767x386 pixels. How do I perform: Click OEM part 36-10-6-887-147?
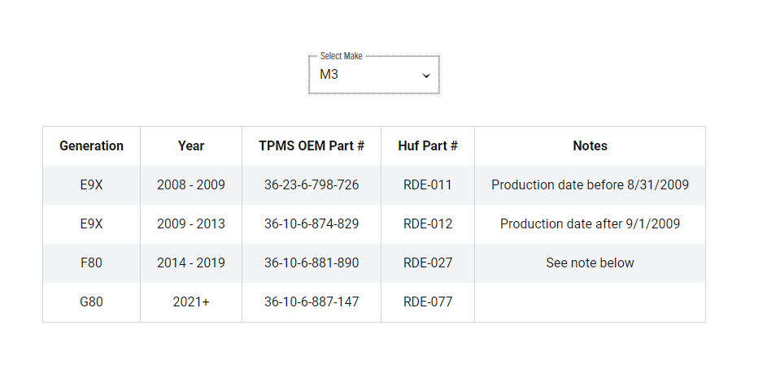pyautogui.click(x=312, y=302)
